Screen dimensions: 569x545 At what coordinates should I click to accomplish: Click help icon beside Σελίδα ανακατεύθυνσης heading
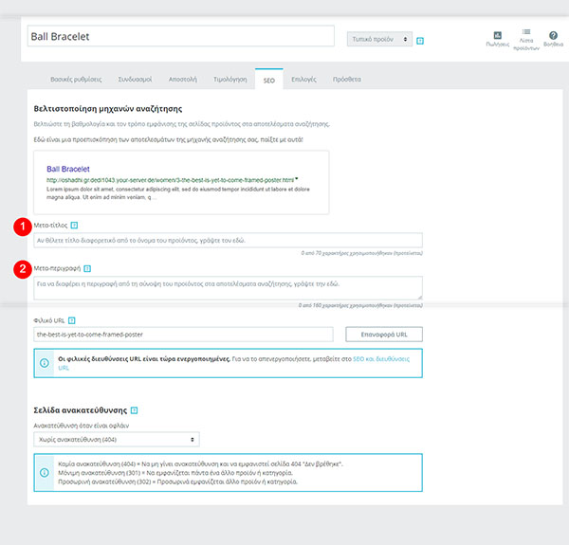click(x=134, y=410)
